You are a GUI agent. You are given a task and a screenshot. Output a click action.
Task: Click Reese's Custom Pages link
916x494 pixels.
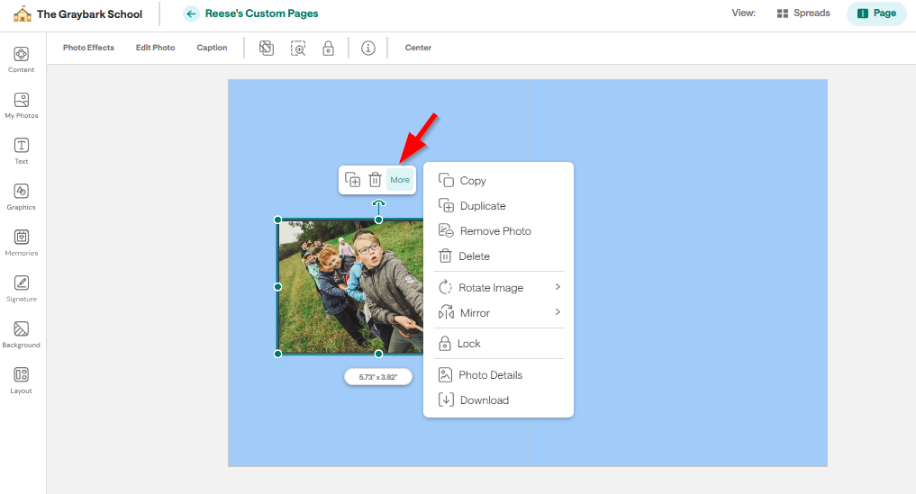[262, 13]
